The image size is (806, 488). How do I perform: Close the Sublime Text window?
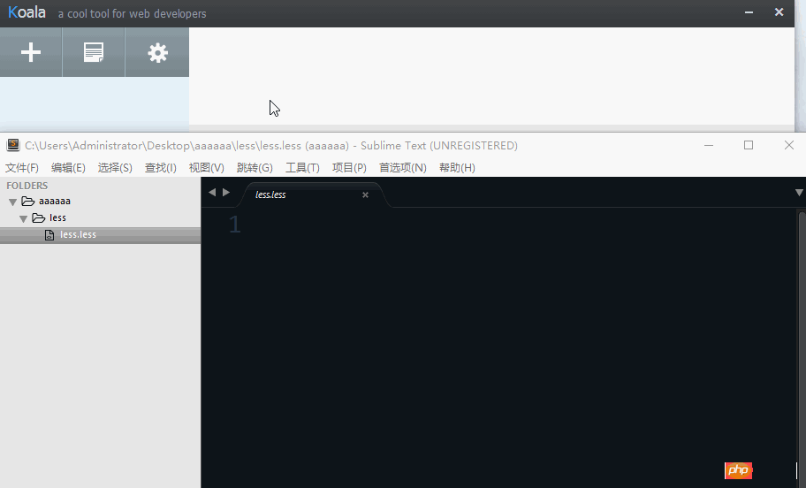tap(789, 145)
